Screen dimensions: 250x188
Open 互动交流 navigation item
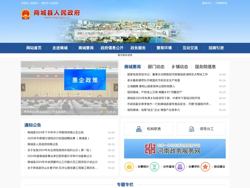click(x=190, y=48)
